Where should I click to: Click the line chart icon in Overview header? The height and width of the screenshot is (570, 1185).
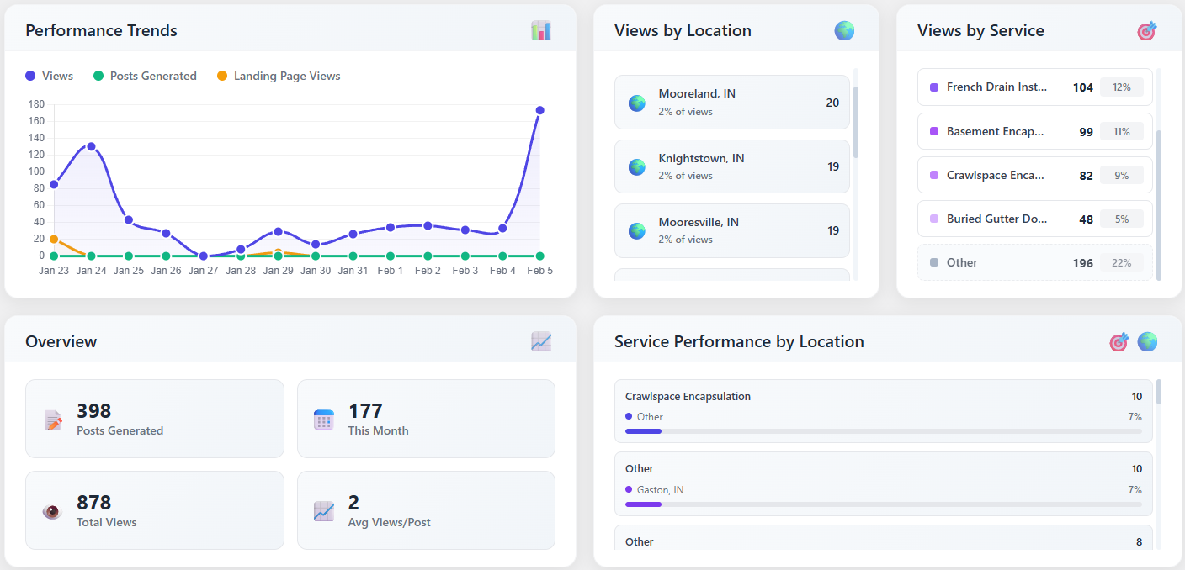pos(540,341)
